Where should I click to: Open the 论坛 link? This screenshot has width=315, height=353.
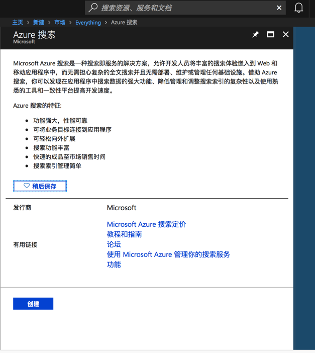tap(114, 244)
